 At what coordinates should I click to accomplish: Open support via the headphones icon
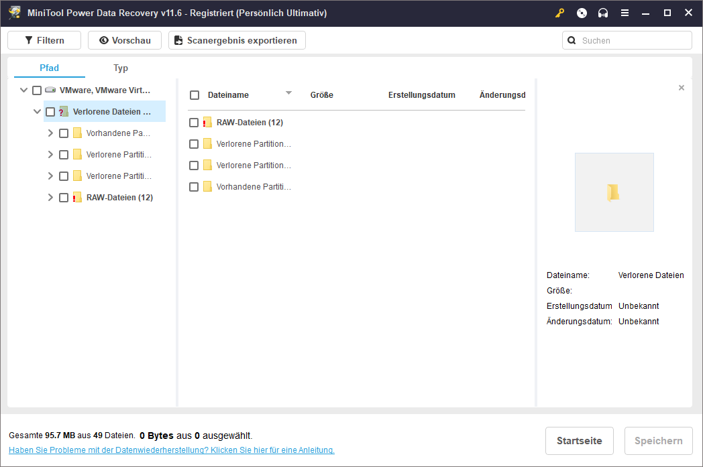tap(603, 13)
